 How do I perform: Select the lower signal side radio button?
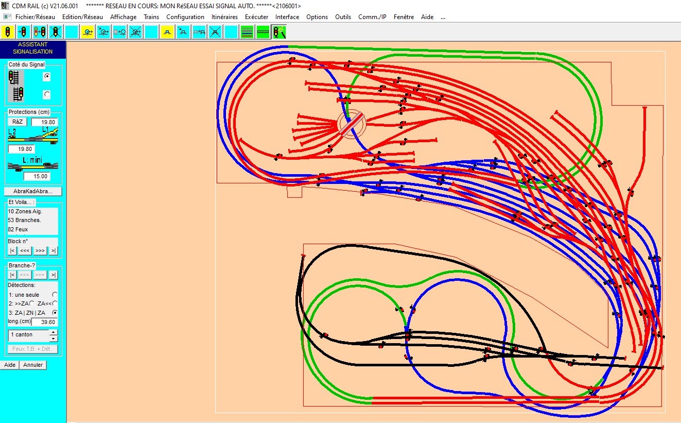click(x=47, y=94)
